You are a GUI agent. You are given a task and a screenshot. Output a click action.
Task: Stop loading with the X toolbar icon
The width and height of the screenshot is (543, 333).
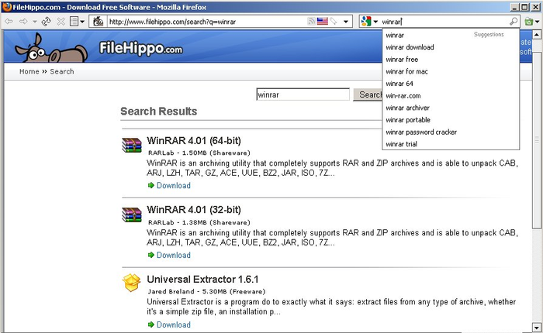[61, 22]
